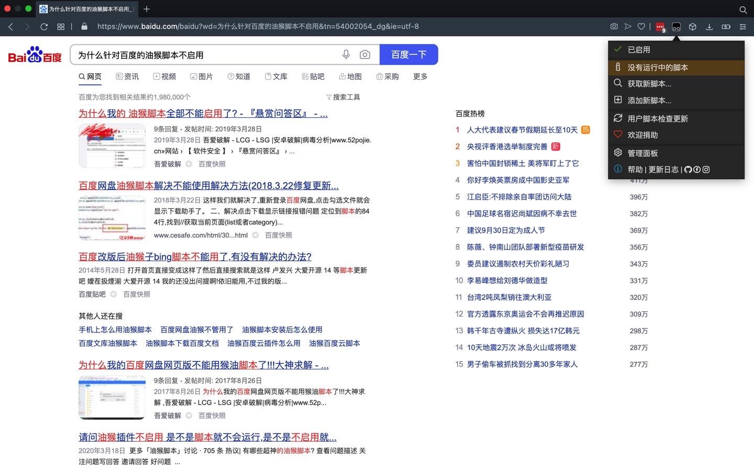754x471 pixels.
Task: Click the downloads arrow icon on the toolbar
Action: pyautogui.click(x=709, y=27)
